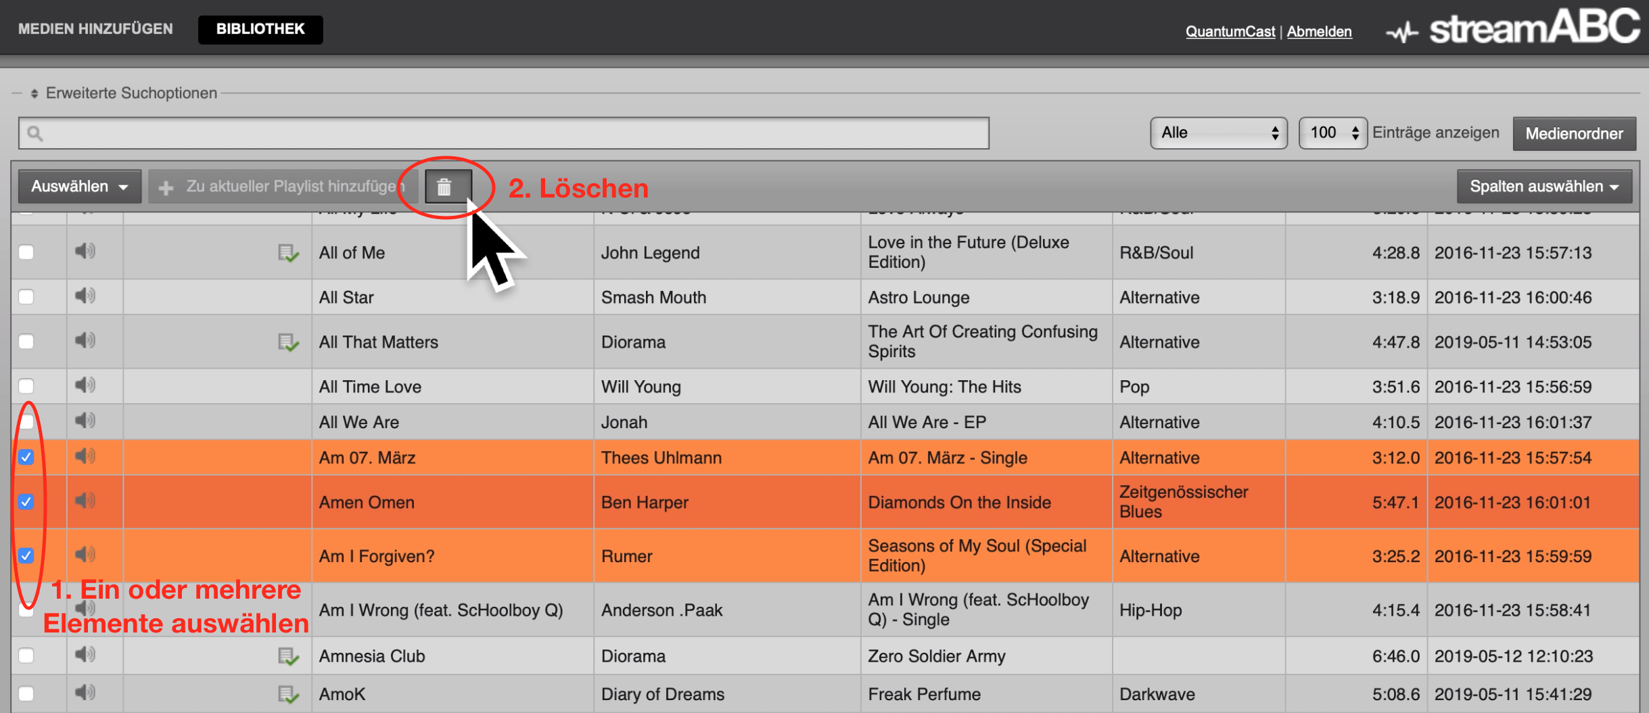Play preview speaker for All of Me

[x=85, y=251]
